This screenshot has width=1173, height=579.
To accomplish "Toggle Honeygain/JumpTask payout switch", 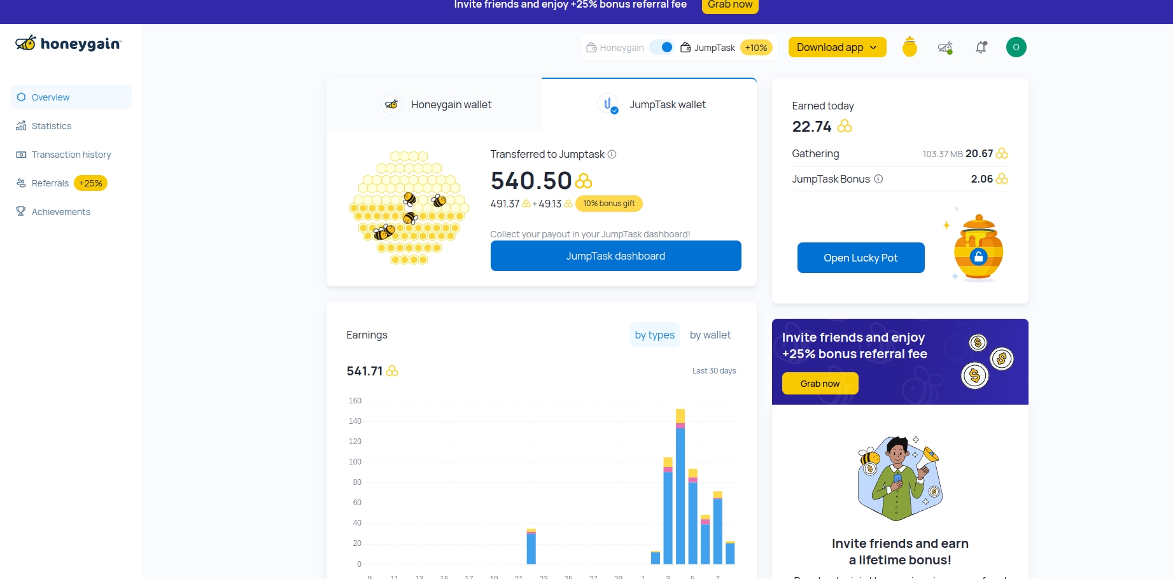I will [662, 47].
